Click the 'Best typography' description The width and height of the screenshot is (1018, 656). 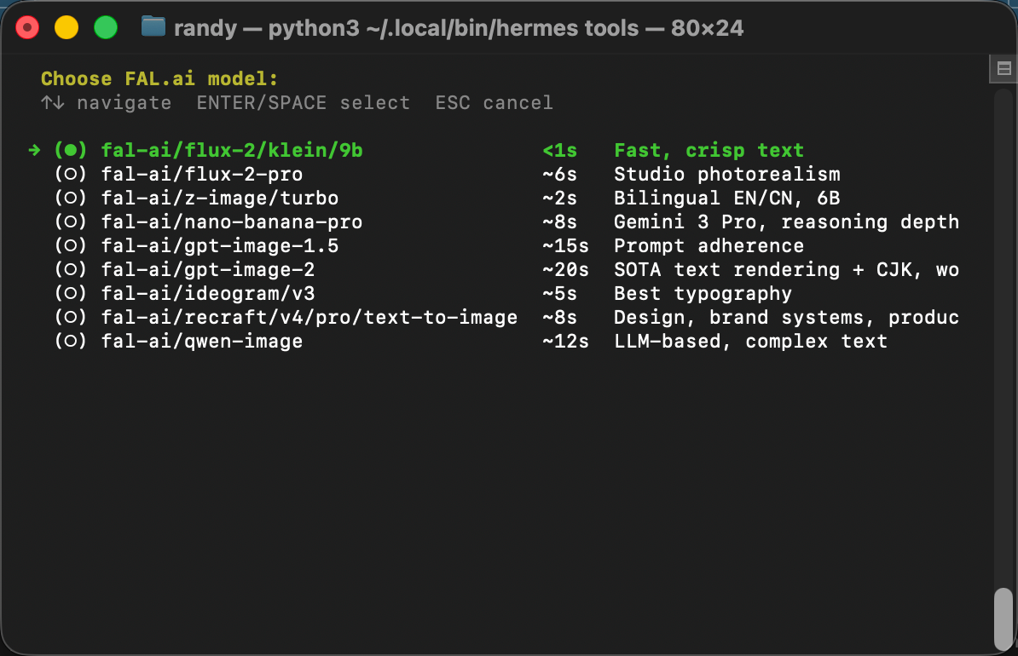703,294
